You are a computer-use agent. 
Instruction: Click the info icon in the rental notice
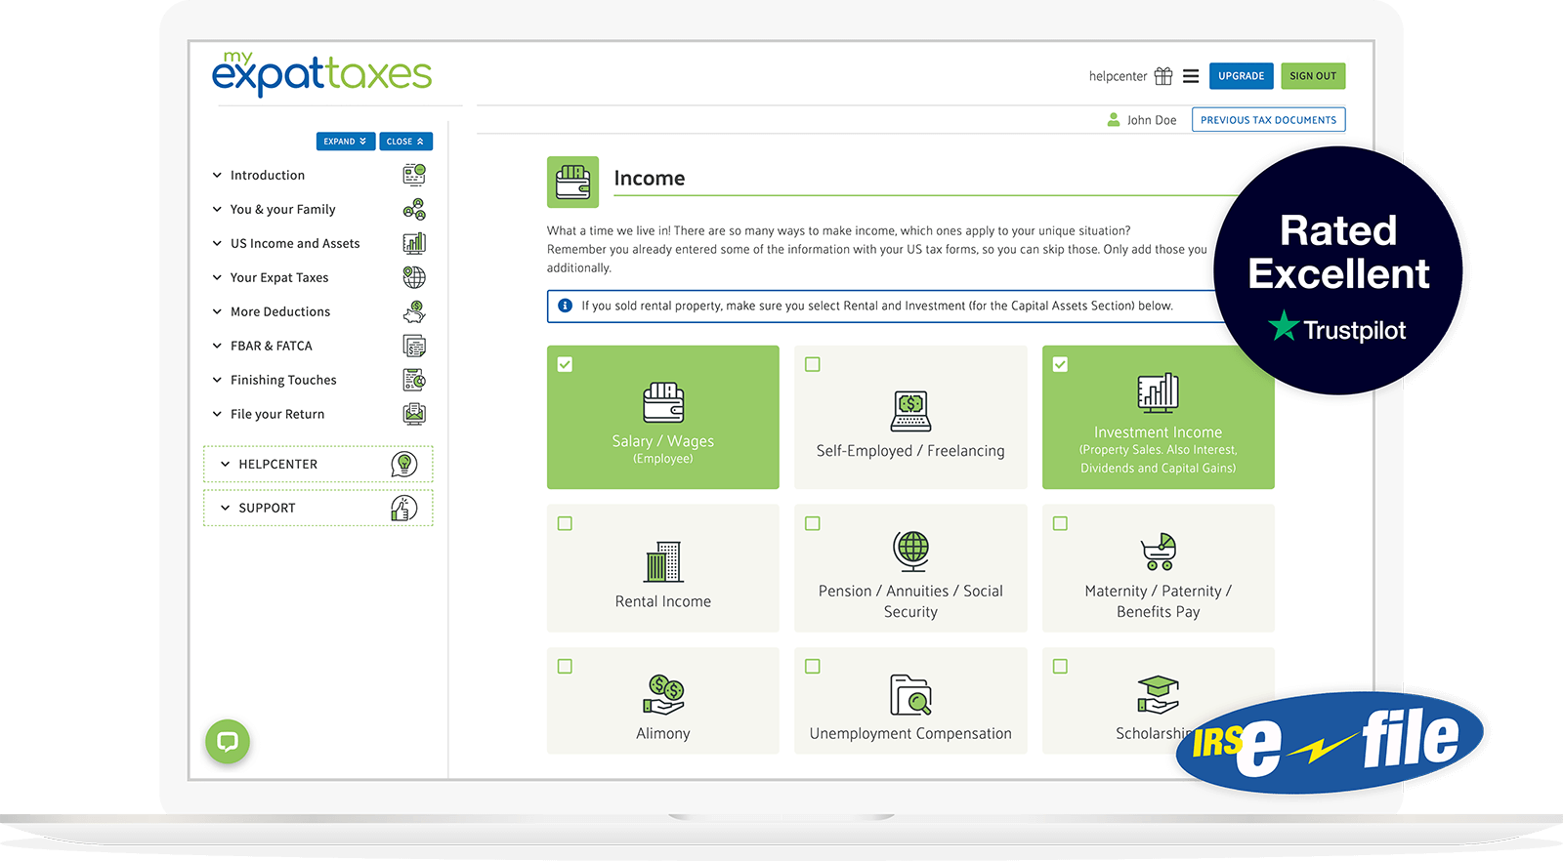pos(565,306)
